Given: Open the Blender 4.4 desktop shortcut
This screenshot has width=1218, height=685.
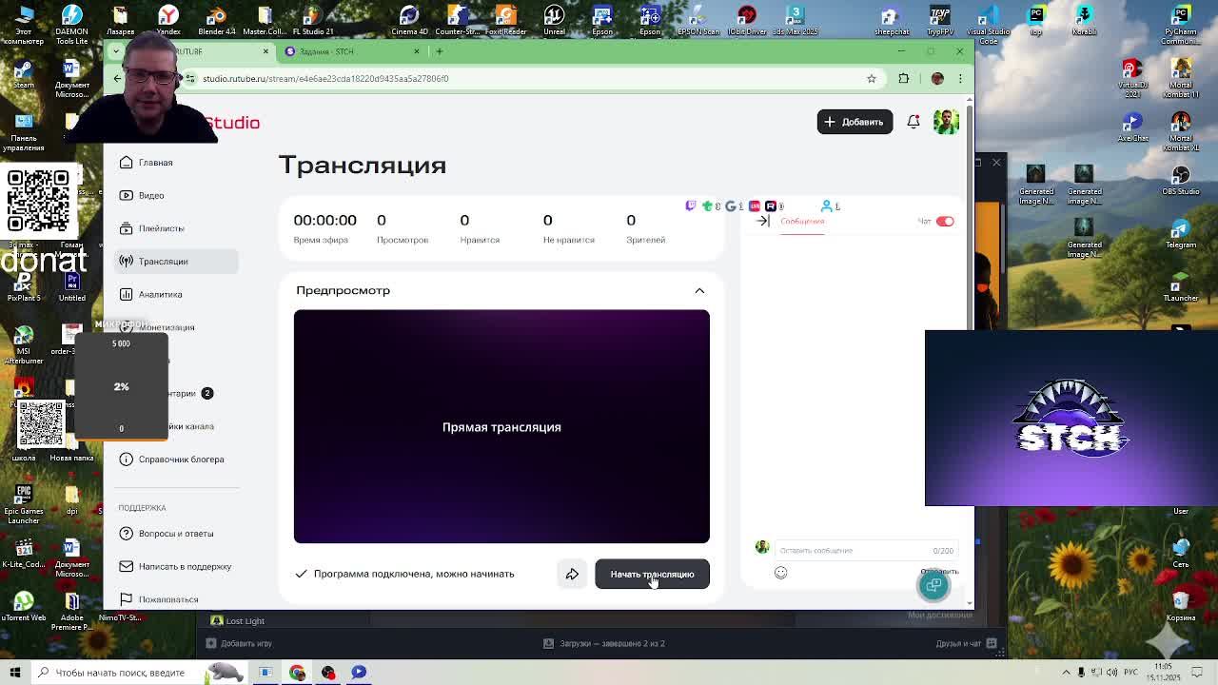Looking at the screenshot, I should tap(217, 20).
